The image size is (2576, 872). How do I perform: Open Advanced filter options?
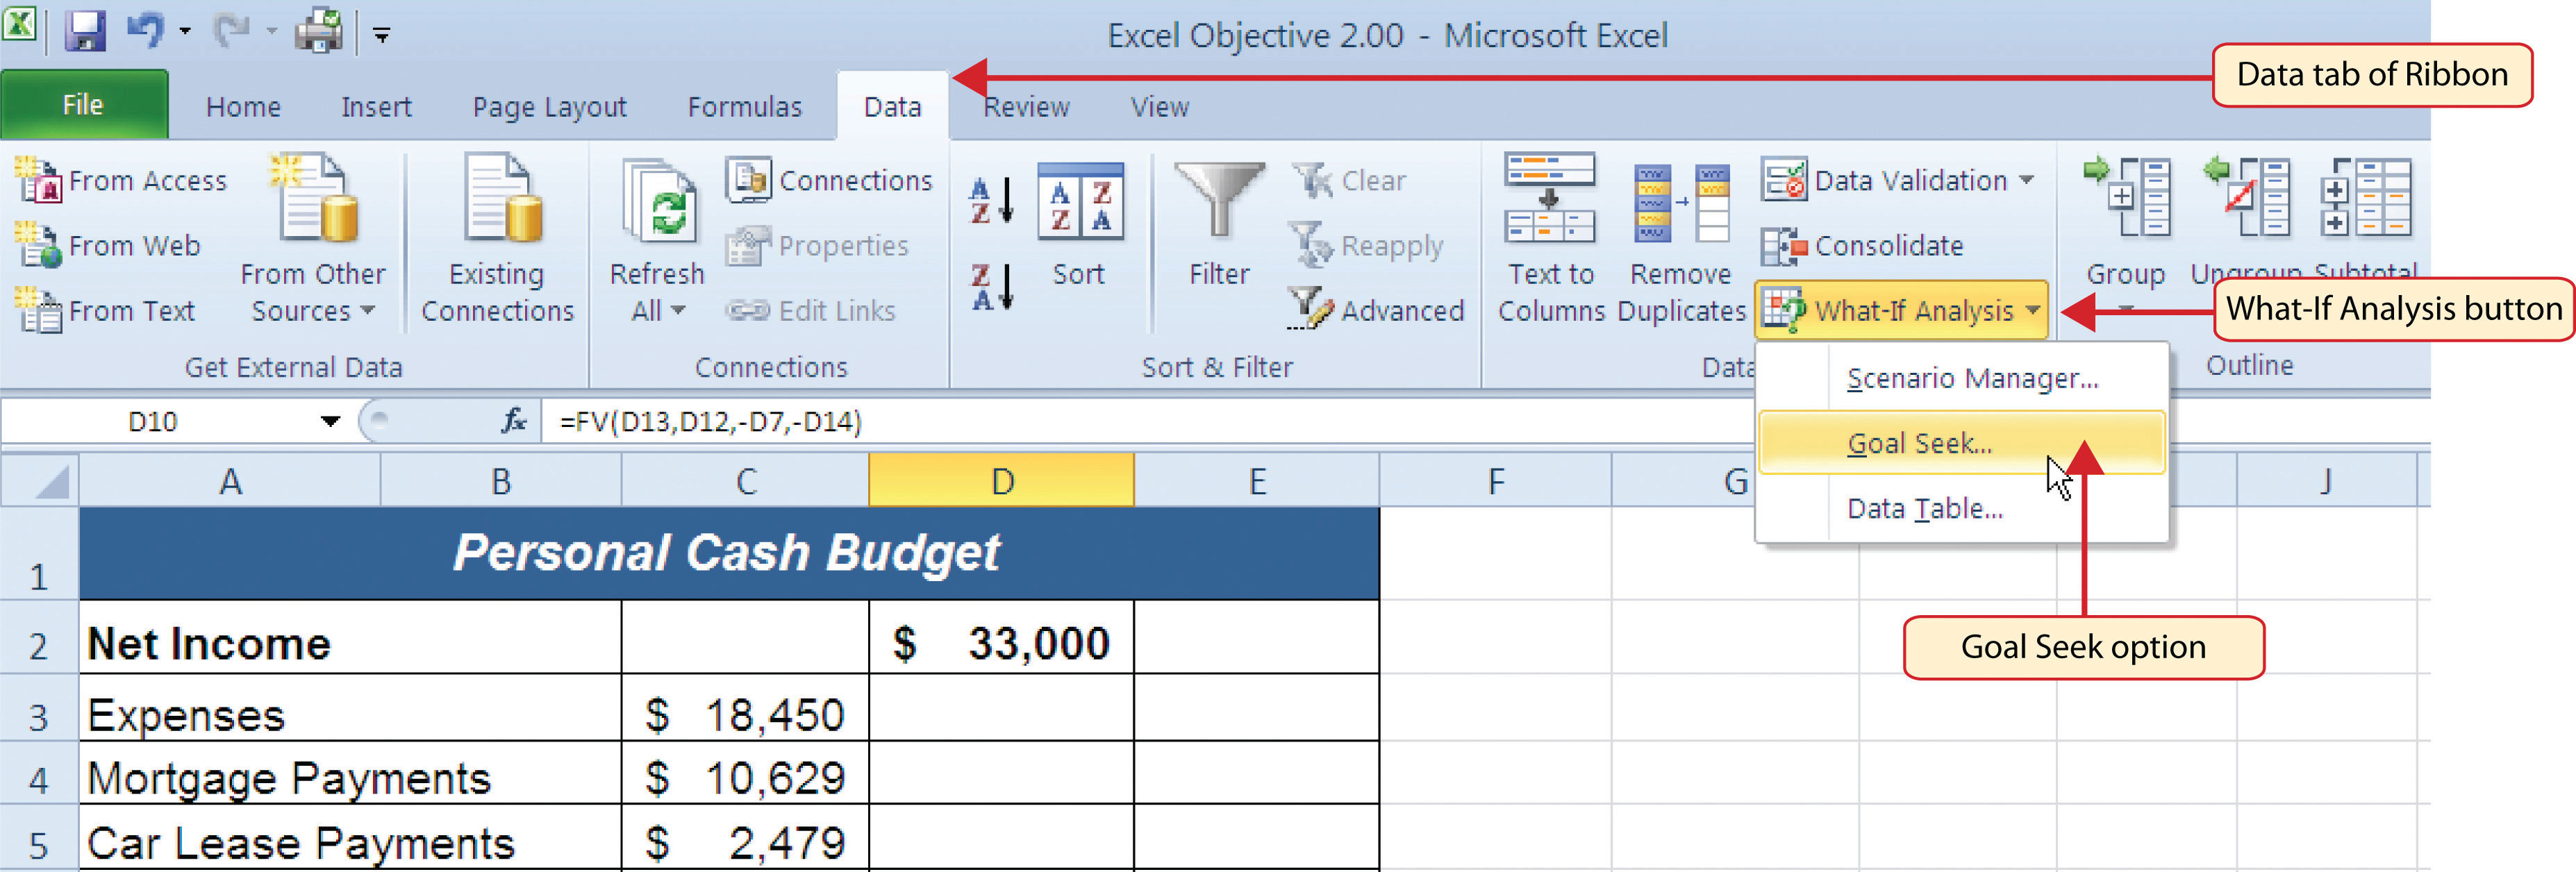click(x=1376, y=310)
